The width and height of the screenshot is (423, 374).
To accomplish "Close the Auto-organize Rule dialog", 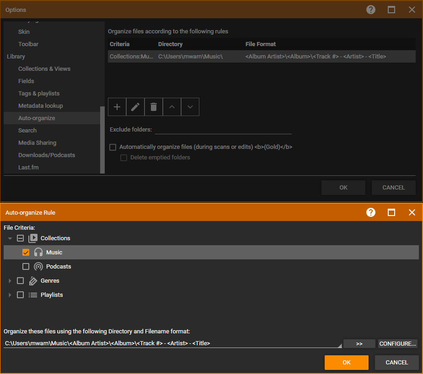I will click(412, 212).
